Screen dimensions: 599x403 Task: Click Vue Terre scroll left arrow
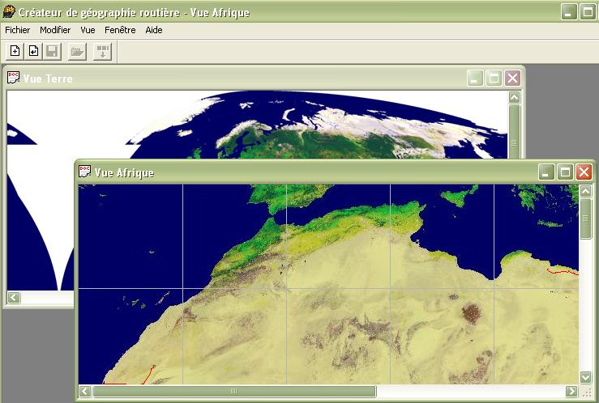pyautogui.click(x=14, y=297)
